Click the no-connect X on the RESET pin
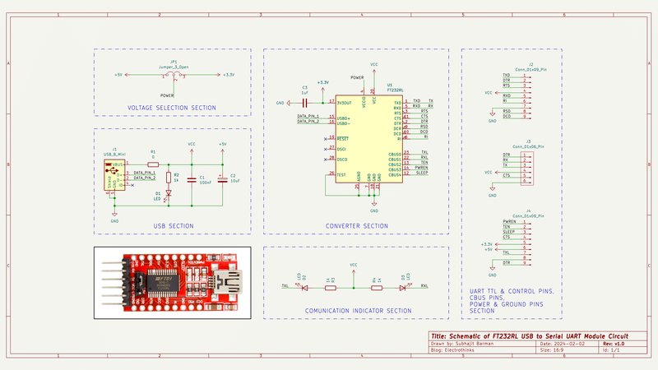Viewport: 658px width, 370px height. (326, 139)
